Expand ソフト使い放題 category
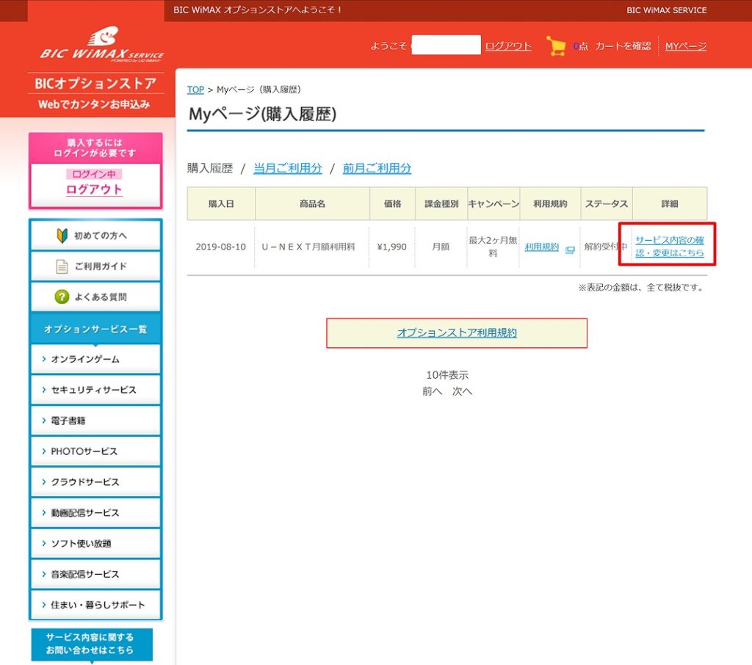The image size is (752, 665). (95, 543)
